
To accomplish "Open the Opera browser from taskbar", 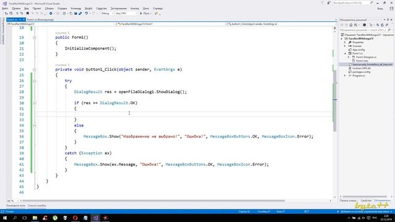I will [x=75, y=218].
